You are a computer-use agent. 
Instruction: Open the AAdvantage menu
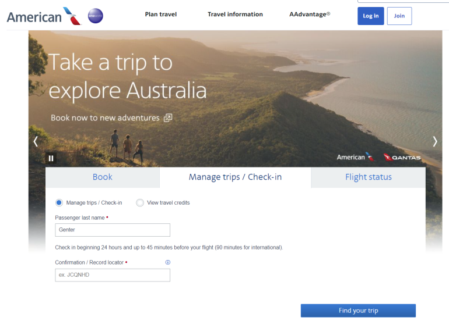tap(310, 15)
